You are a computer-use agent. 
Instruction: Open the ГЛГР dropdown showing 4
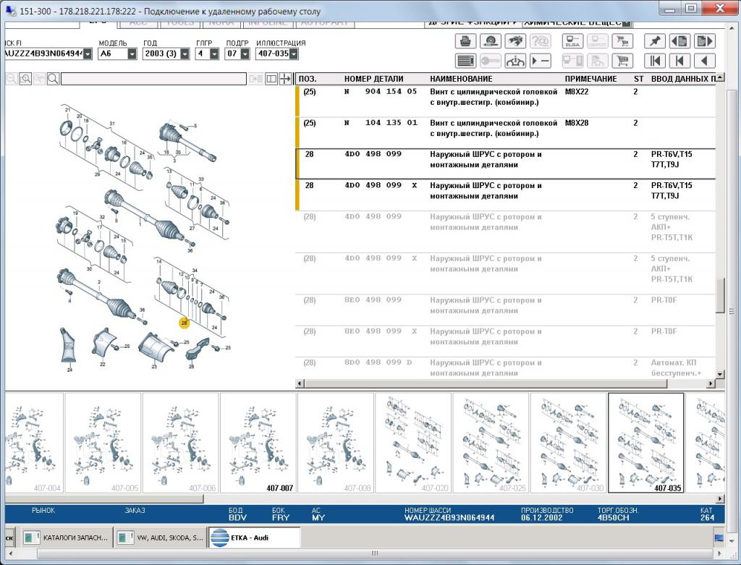(x=214, y=54)
